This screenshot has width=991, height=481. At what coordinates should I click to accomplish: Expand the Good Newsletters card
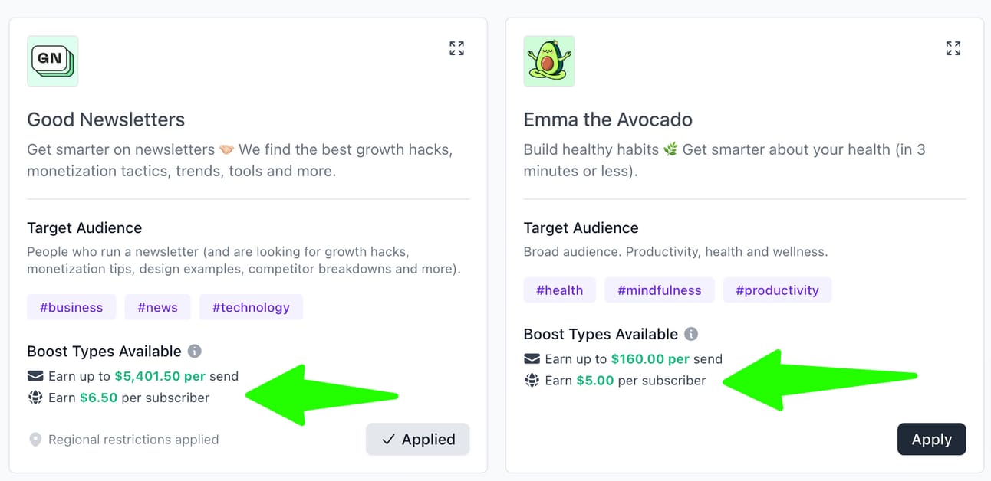pos(456,49)
